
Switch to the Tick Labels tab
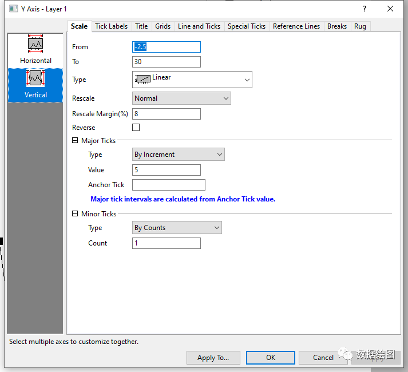click(112, 26)
